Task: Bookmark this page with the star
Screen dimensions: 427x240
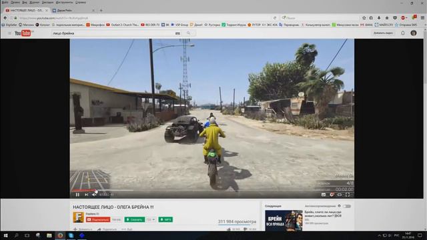Action: [364, 18]
